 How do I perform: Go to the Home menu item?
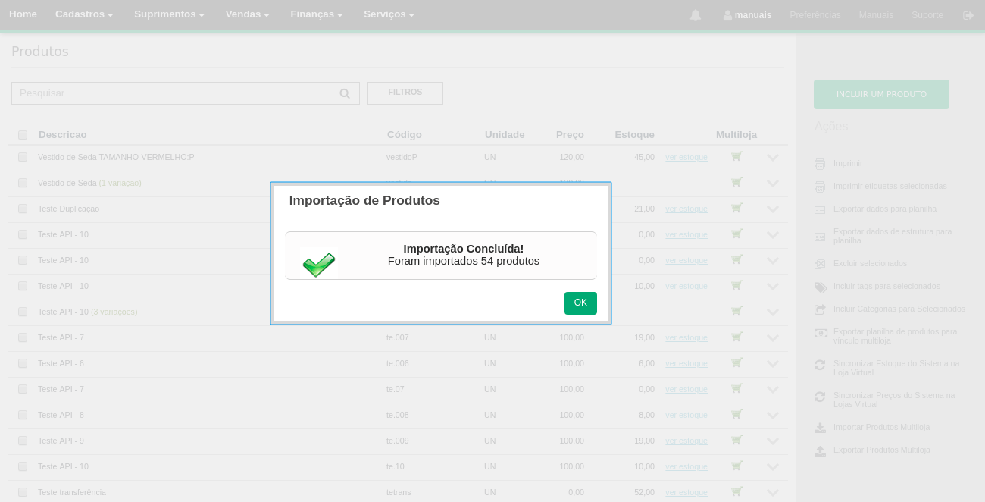(x=23, y=14)
